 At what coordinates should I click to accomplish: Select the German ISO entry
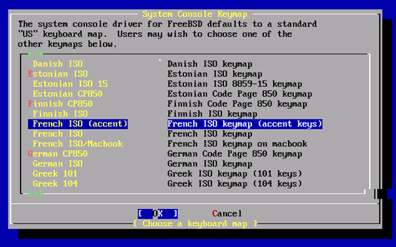click(58, 164)
